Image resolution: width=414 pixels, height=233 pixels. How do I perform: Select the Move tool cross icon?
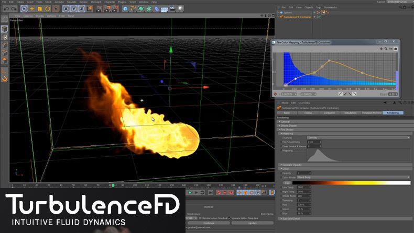point(32,9)
